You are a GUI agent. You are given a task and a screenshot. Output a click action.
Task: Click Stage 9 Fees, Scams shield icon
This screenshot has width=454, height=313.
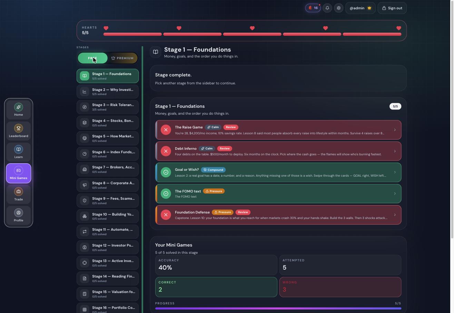click(85, 200)
